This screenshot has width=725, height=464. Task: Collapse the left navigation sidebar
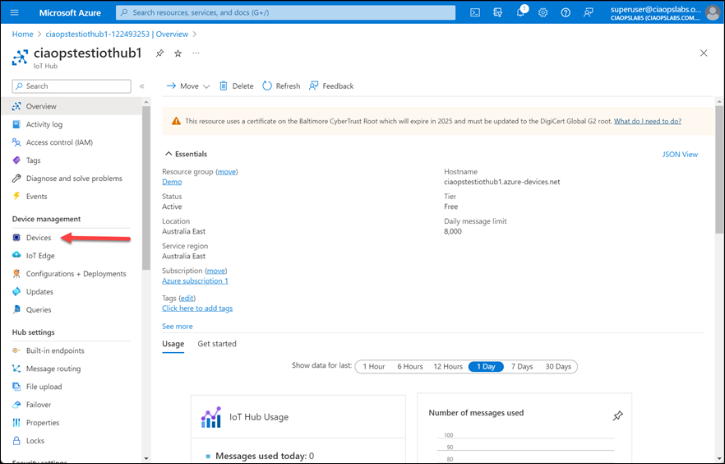[x=141, y=86]
